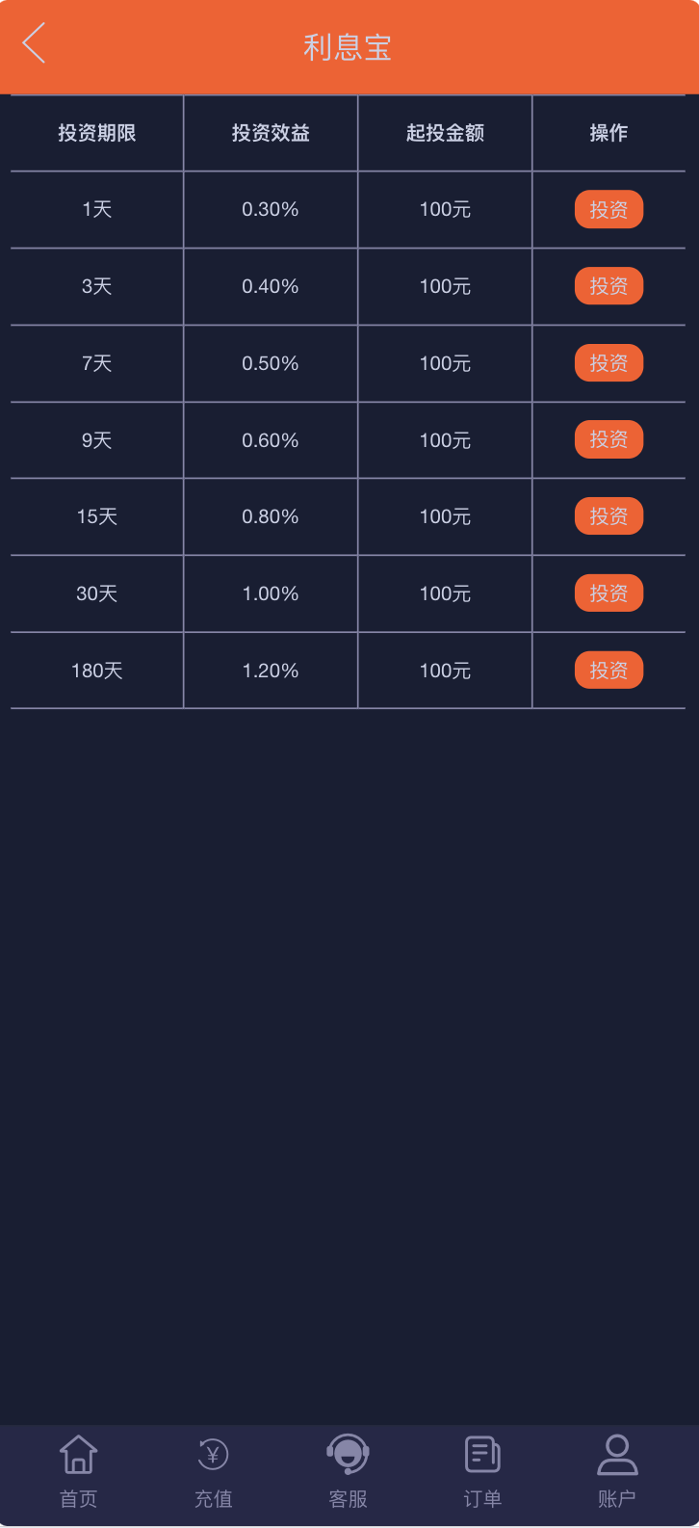699x1528 pixels.
Task: Open 客服 customer service headset icon
Action: 348,1455
